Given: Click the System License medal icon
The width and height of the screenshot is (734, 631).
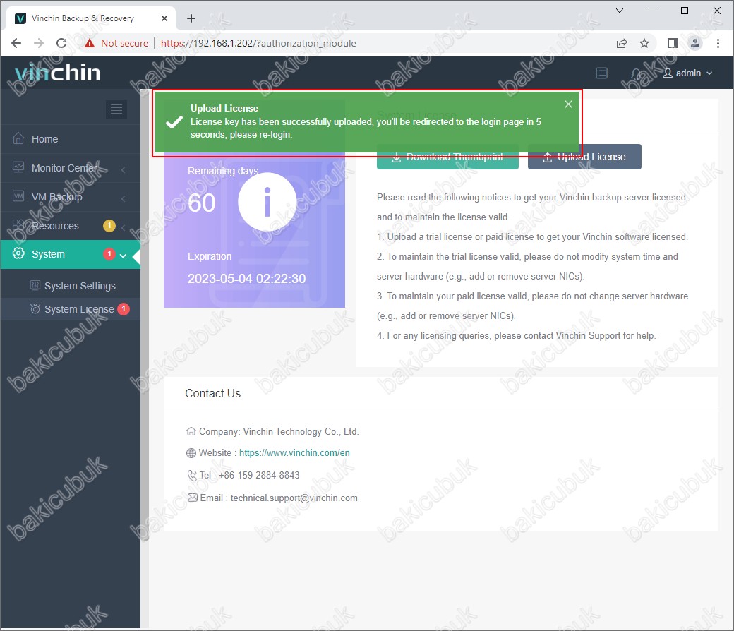Looking at the screenshot, I should tap(35, 308).
